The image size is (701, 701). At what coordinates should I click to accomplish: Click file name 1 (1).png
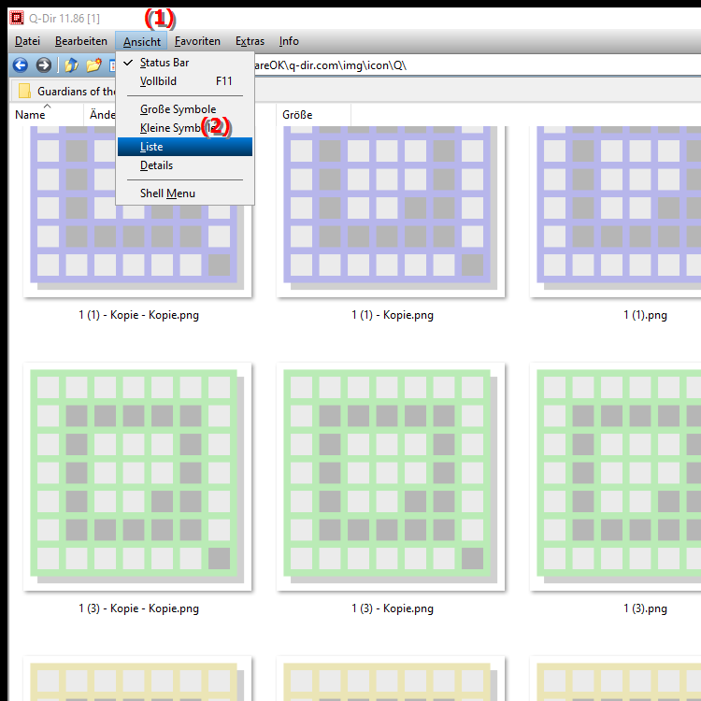pyautogui.click(x=645, y=315)
